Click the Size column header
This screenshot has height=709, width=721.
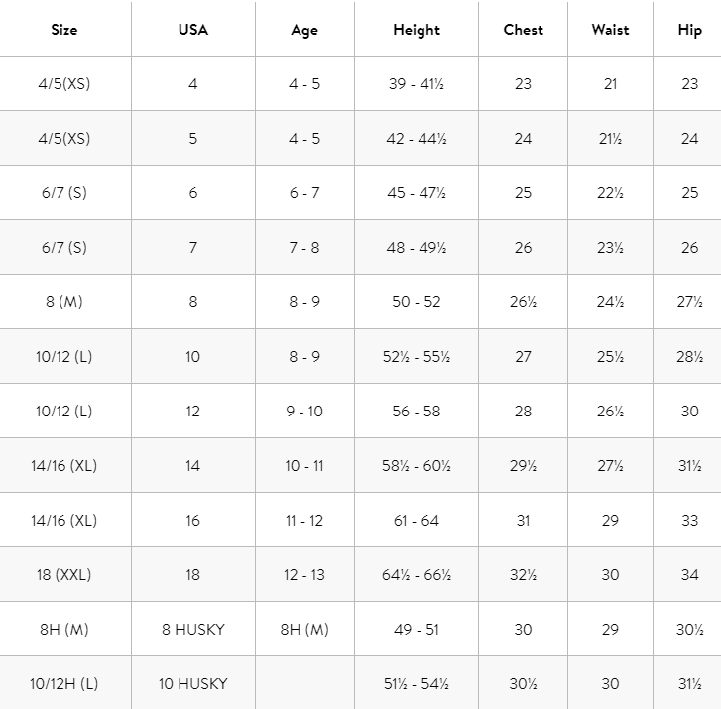click(63, 30)
